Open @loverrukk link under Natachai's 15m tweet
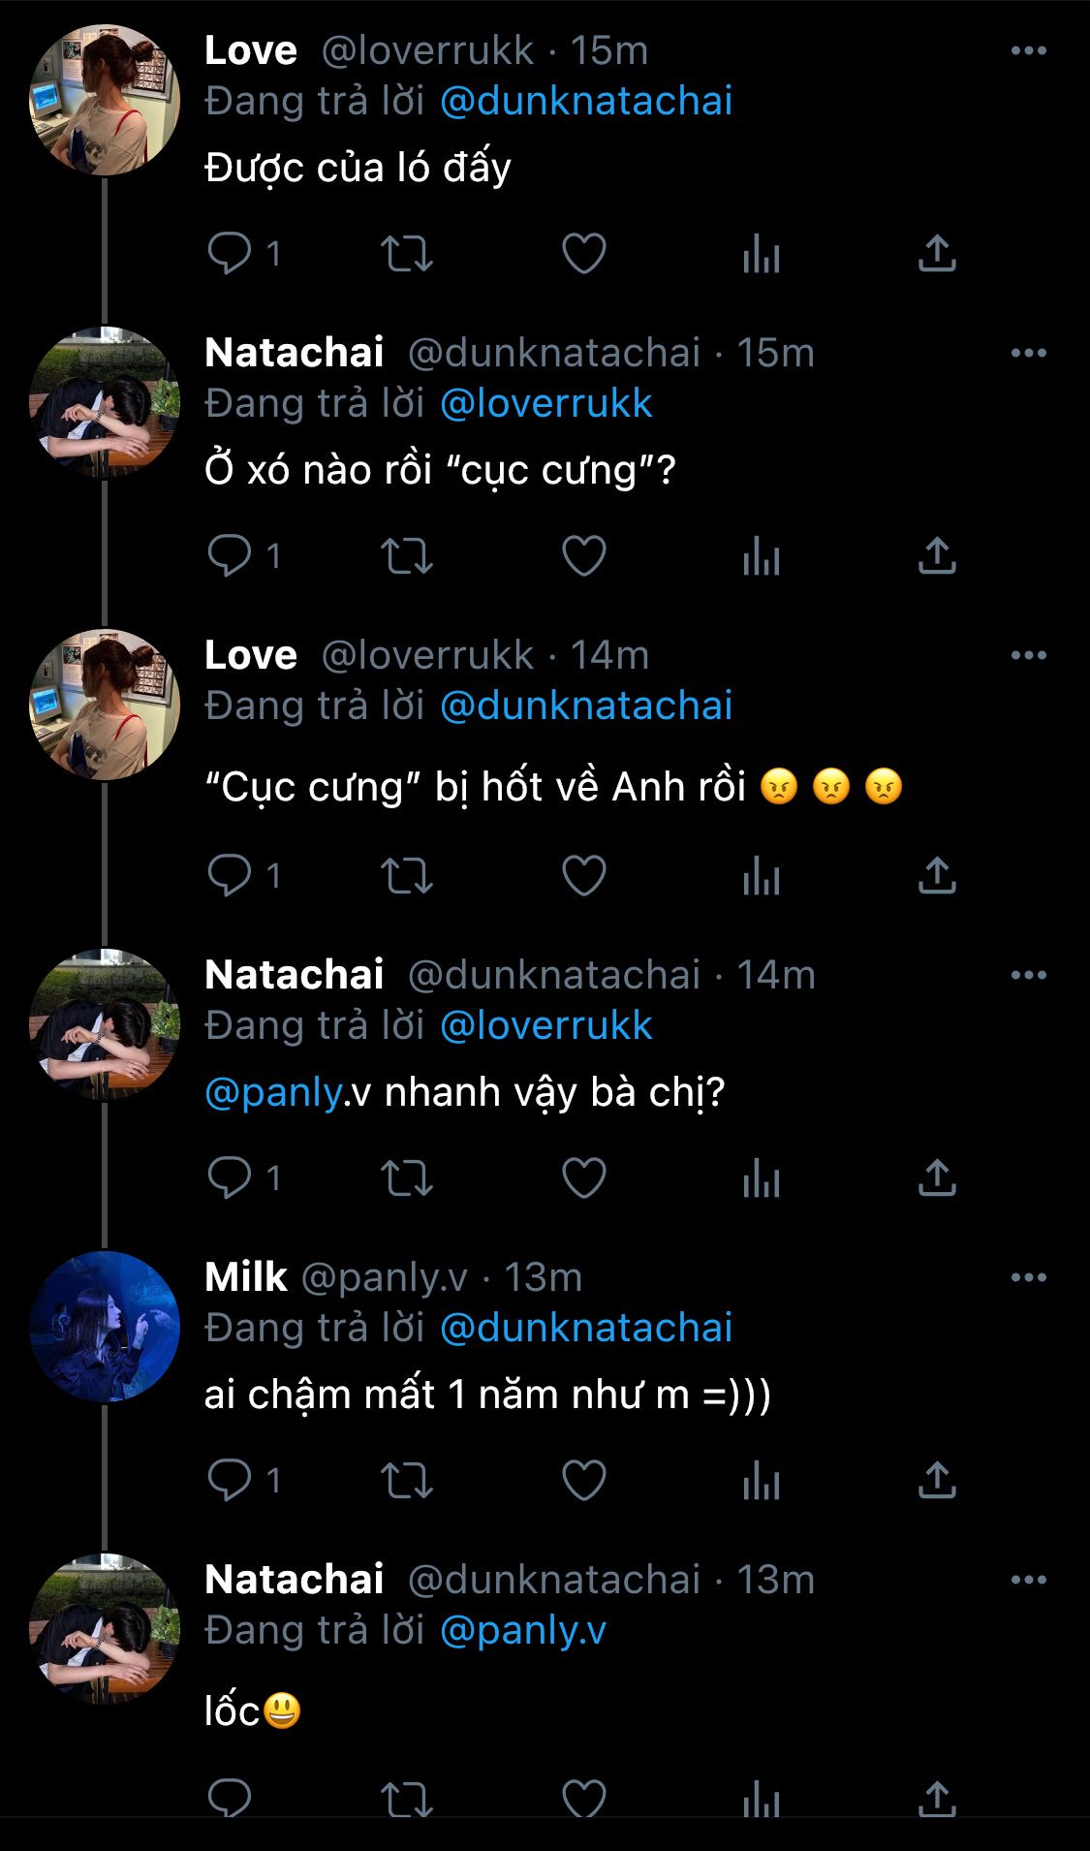 point(546,403)
